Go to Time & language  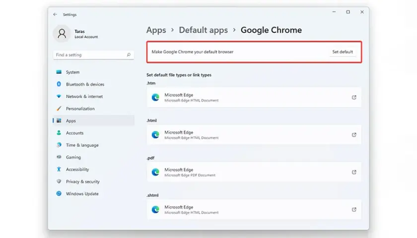(93, 145)
